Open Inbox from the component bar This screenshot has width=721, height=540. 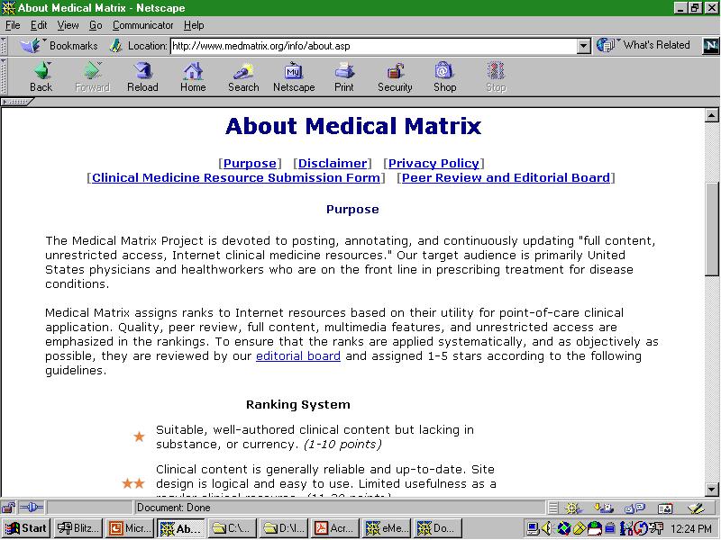(x=604, y=508)
